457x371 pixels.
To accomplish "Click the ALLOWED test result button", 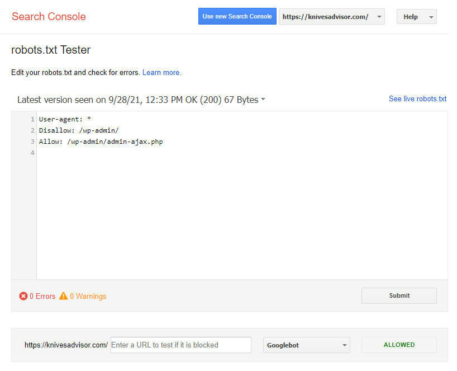I will tap(399, 345).
